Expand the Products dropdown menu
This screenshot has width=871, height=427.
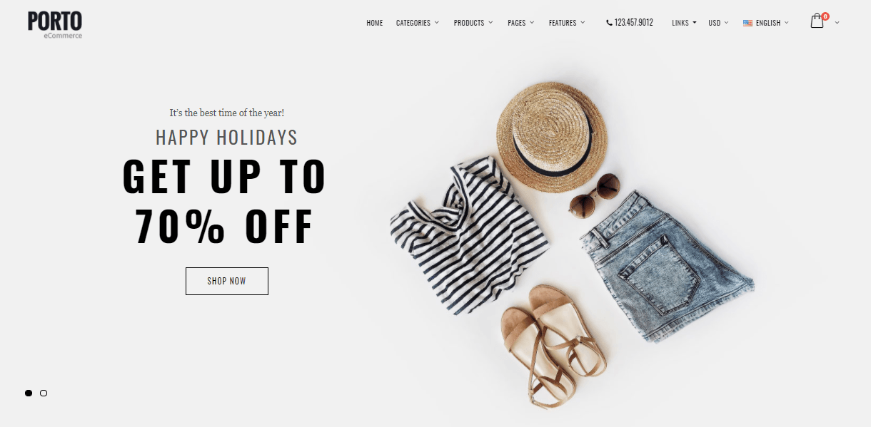[x=473, y=23]
